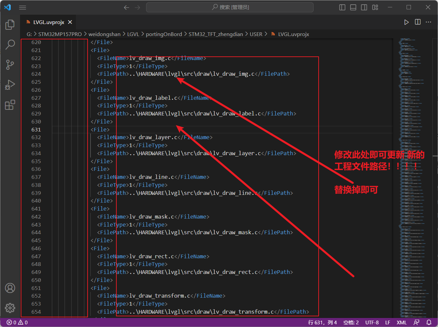Viewport: 438px width, 327px height.
Task: Toggle the secondary side bar layout icon
Action: pos(364,7)
